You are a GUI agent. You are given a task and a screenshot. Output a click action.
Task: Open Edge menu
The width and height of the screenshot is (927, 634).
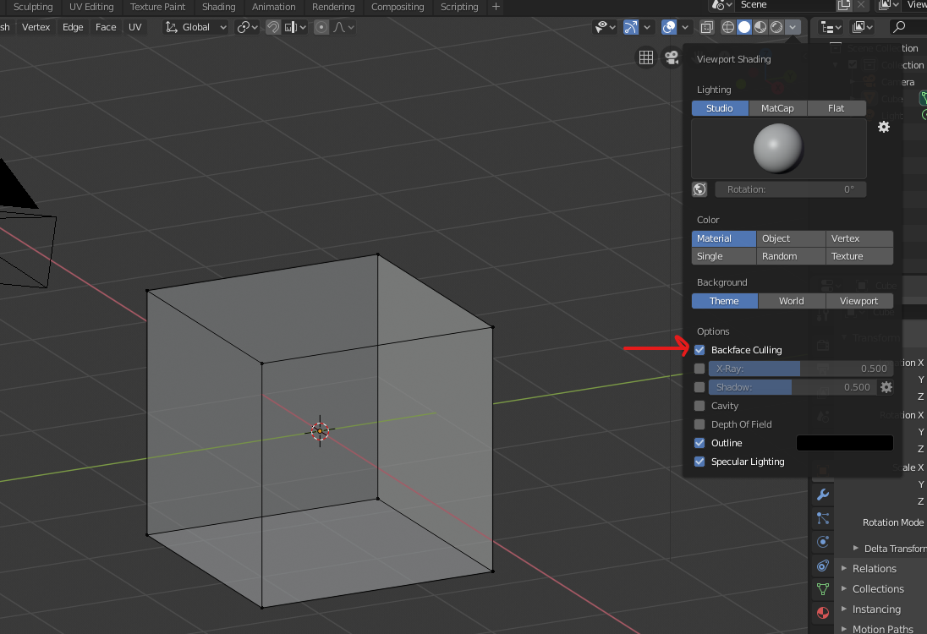(73, 27)
